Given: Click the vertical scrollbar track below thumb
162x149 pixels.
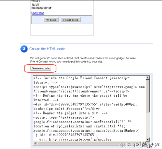Looking at the screenshot, I should pos(148,125).
